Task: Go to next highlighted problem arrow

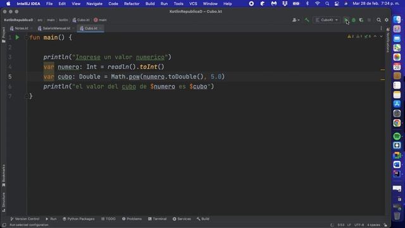Action: pyautogui.click(x=381, y=37)
